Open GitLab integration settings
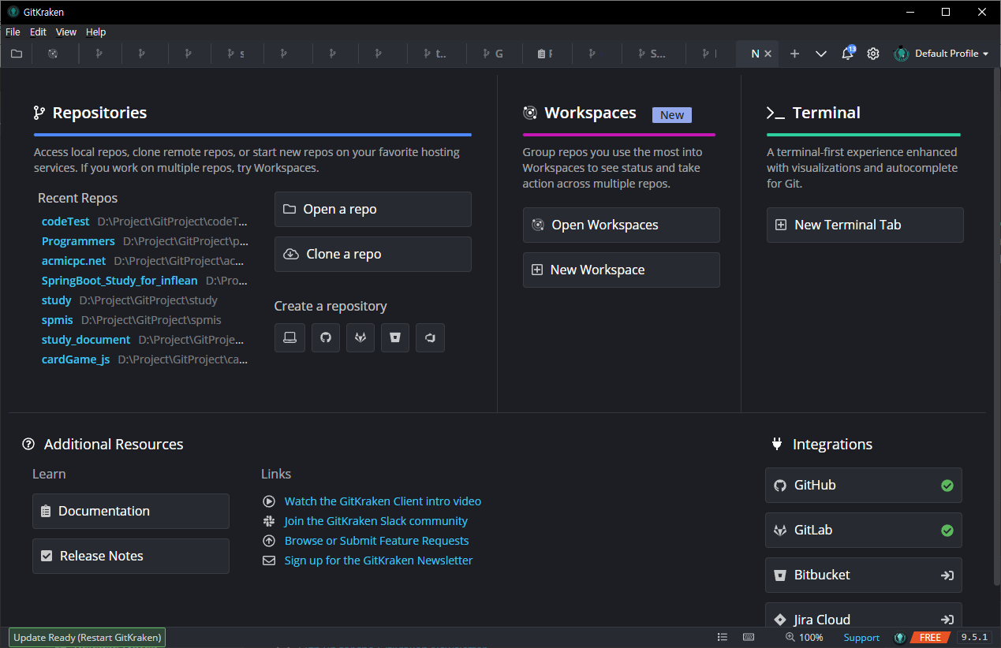 (863, 530)
